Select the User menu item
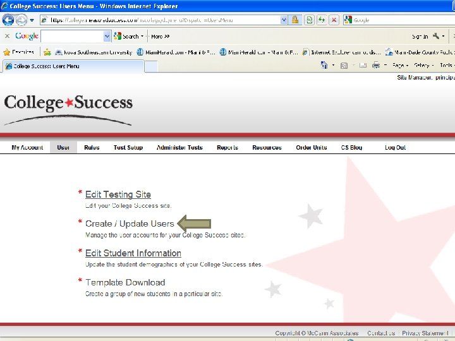 click(x=63, y=147)
